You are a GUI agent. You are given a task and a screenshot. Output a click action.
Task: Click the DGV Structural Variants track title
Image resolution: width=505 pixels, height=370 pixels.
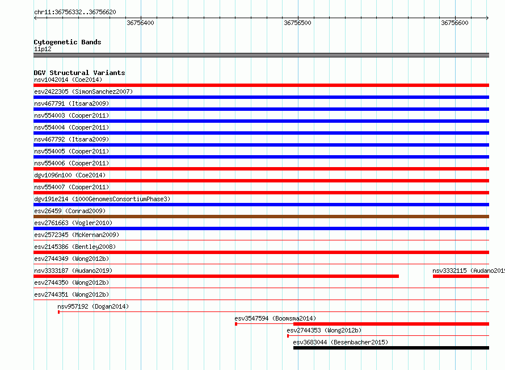point(79,73)
